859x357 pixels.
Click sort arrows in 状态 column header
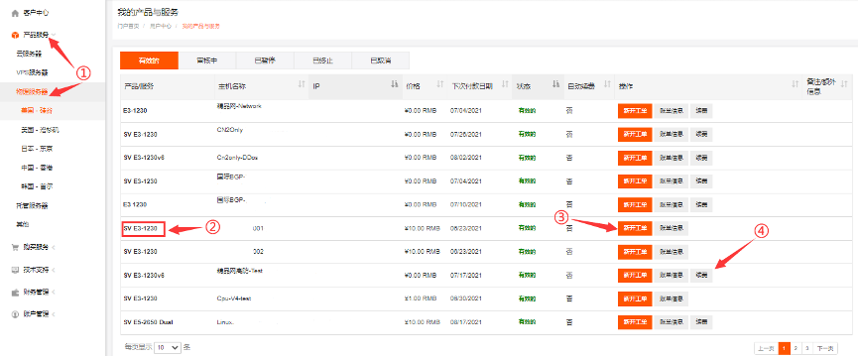pyautogui.click(x=555, y=84)
